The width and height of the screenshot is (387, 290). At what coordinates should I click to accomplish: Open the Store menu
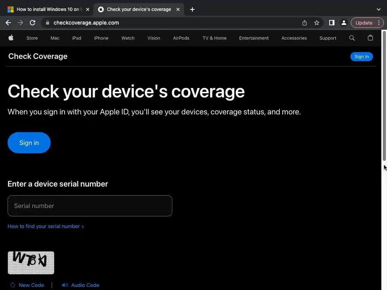pos(32,38)
